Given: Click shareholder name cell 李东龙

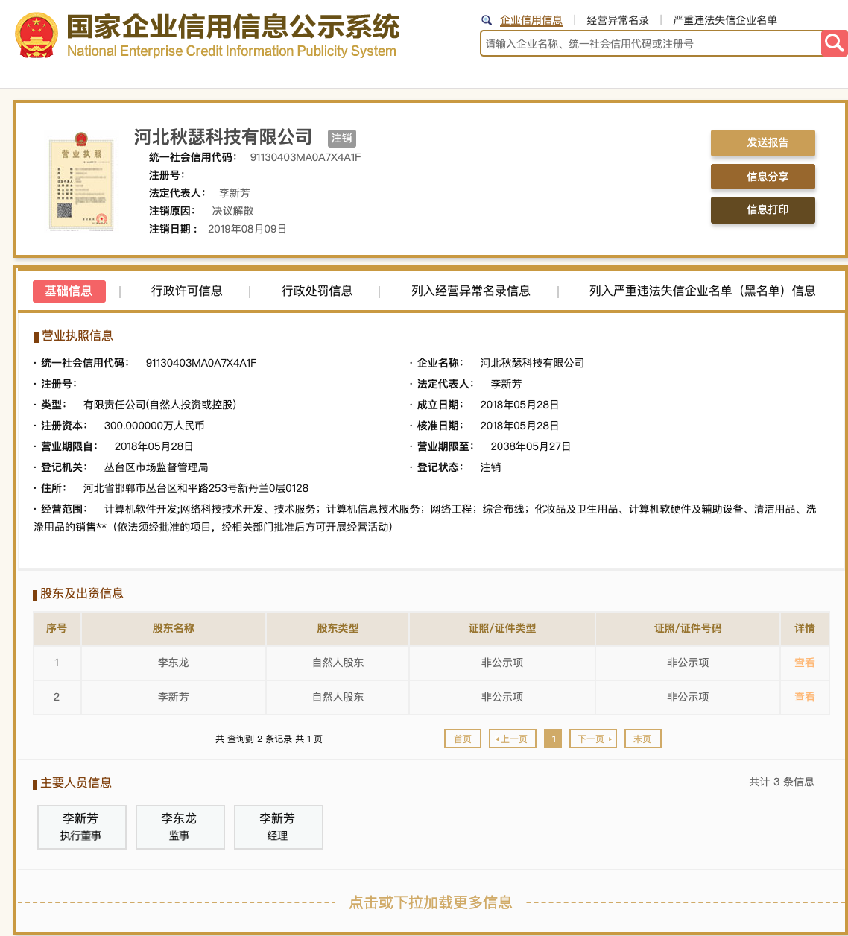Looking at the screenshot, I should pos(174,663).
